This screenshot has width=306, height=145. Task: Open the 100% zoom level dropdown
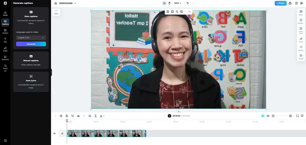coord(178,3)
